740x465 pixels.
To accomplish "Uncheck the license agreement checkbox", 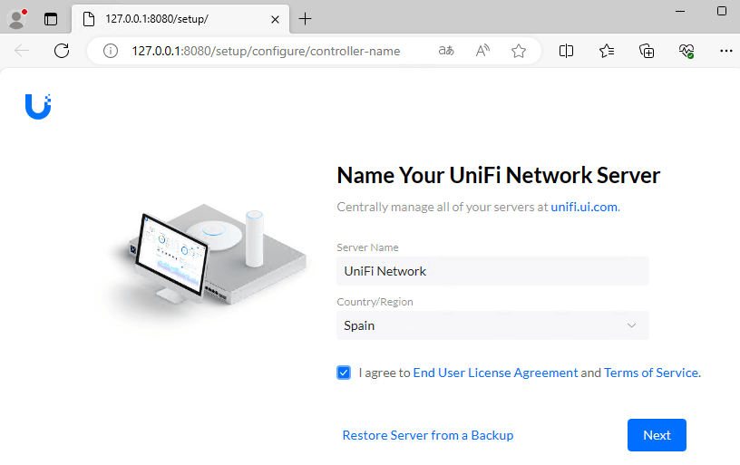I will coord(344,373).
